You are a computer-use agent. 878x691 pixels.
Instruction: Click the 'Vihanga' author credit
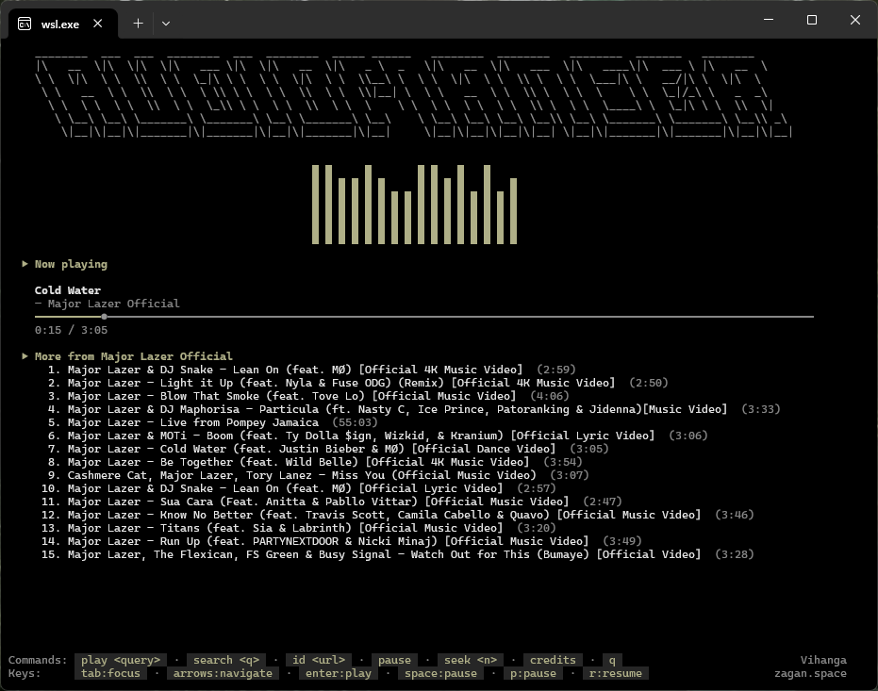pyautogui.click(x=823, y=660)
